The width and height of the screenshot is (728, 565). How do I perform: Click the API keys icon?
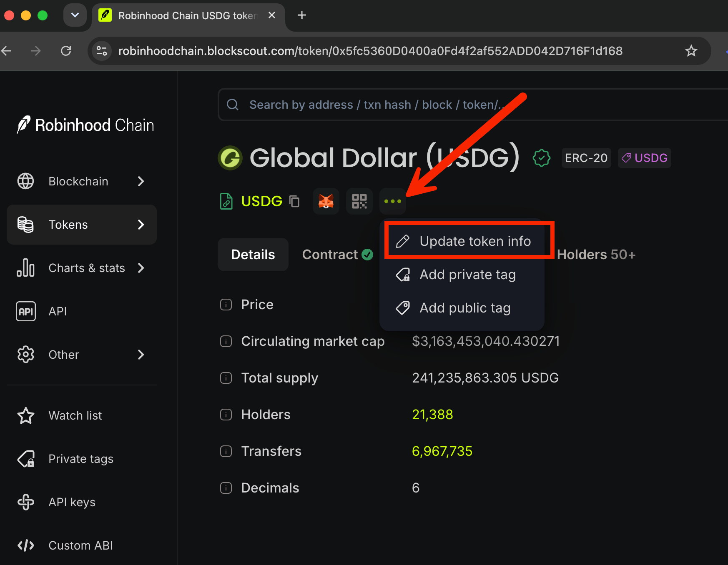coord(26,502)
